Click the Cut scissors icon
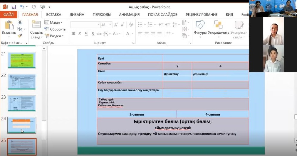This screenshot has height=156, width=297. coord(20,22)
